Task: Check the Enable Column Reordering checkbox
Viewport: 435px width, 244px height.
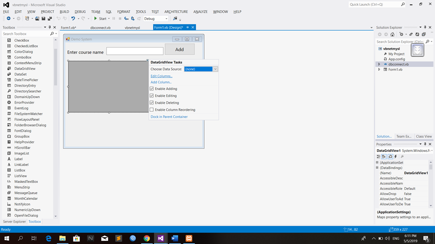Action: click(x=152, y=109)
